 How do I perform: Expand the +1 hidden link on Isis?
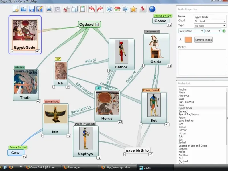coord(68,136)
